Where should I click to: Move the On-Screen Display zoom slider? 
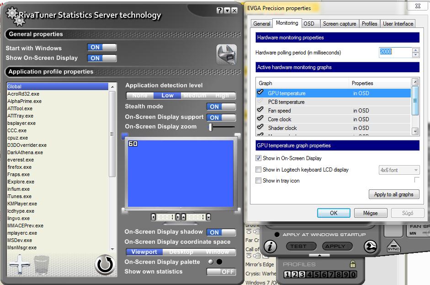(x=211, y=127)
